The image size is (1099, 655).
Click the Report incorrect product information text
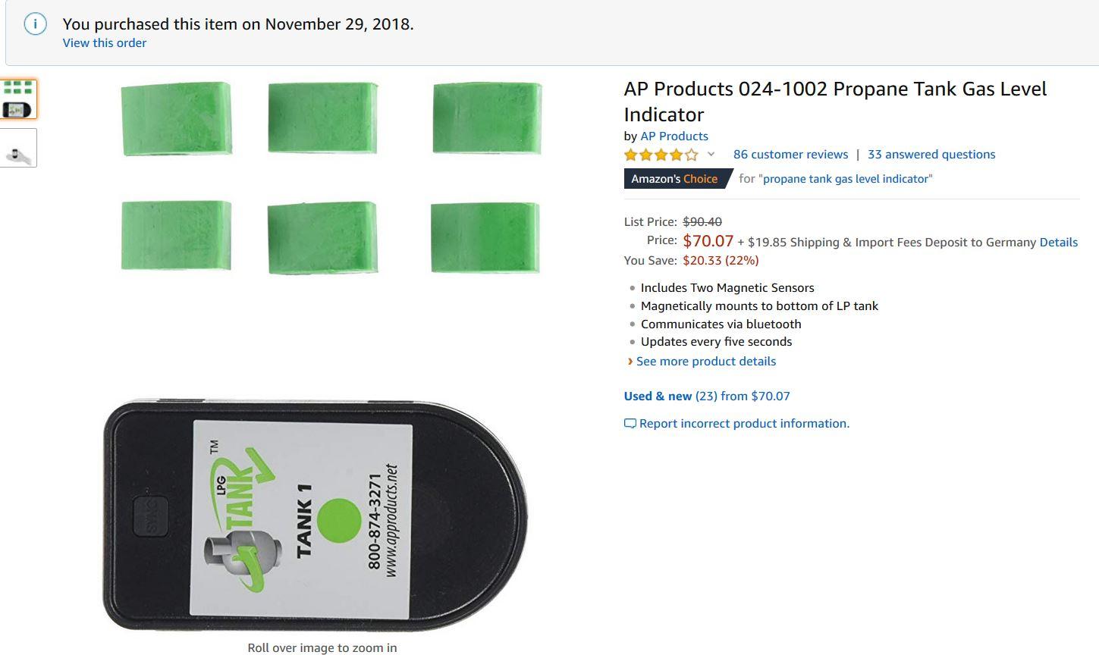(744, 424)
